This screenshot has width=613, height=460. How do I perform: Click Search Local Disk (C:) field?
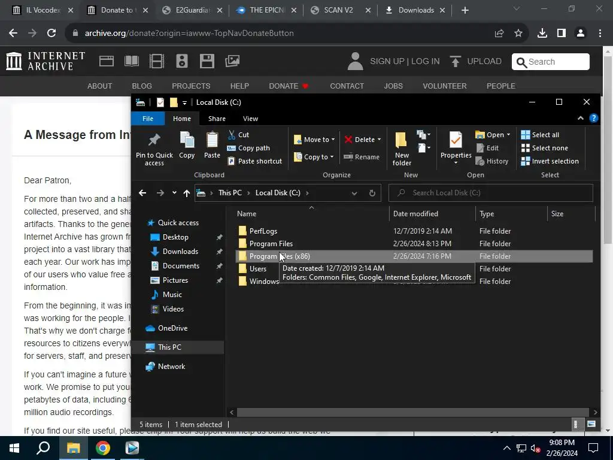[491, 193]
